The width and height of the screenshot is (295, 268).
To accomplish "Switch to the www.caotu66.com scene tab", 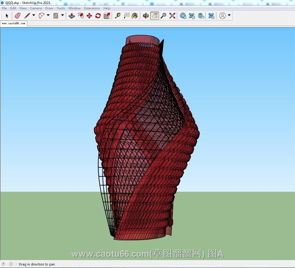I will click(x=13, y=23).
